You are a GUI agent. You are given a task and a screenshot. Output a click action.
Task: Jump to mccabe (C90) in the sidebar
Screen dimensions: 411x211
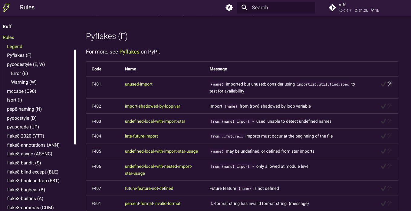point(21,91)
